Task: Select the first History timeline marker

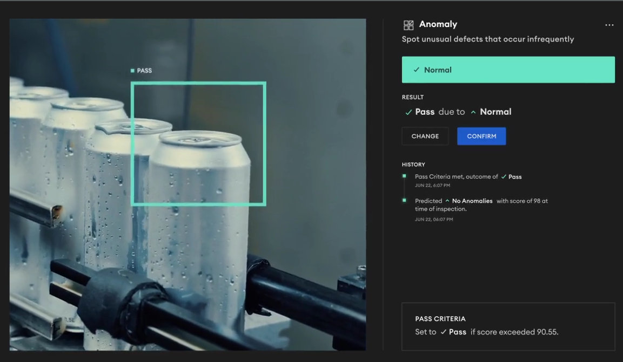Action: pyautogui.click(x=404, y=176)
